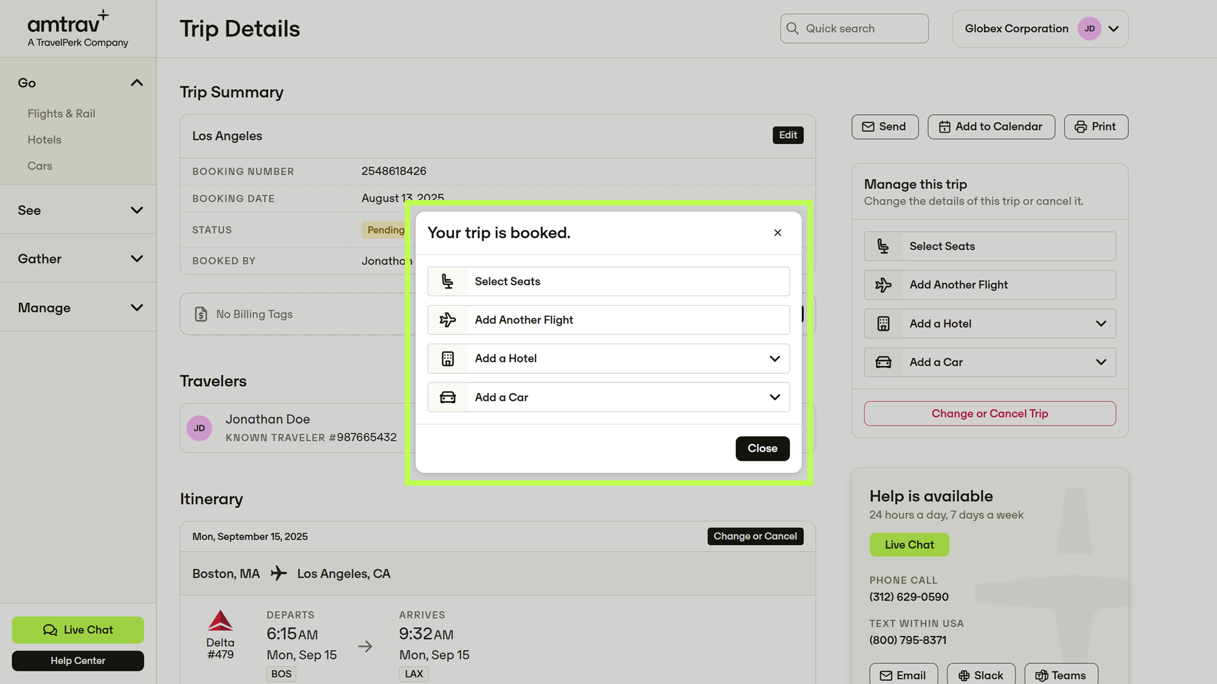Click the phone number (312) 629-0590
This screenshot has height=684, width=1217.
tap(909, 597)
